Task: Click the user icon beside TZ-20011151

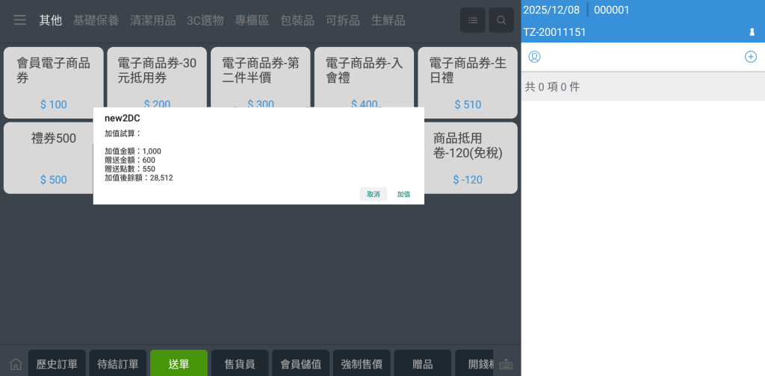Action: pos(752,32)
